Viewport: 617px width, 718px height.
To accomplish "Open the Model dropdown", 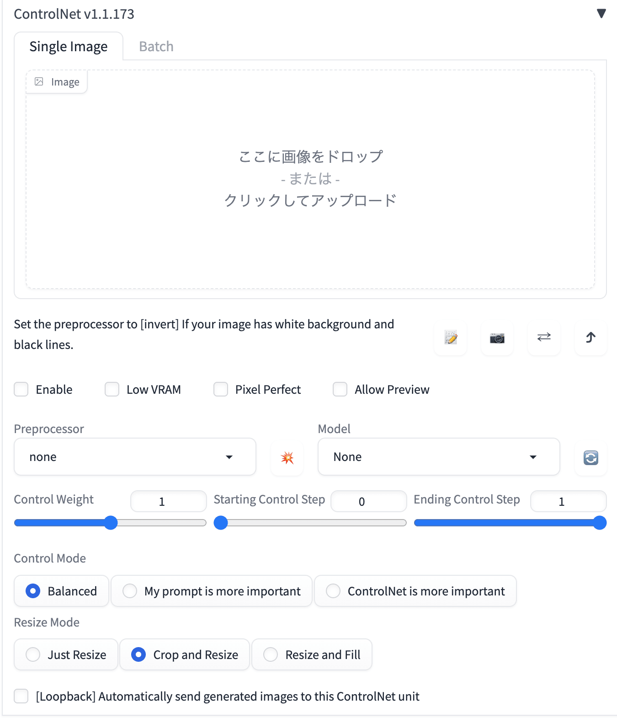I will (439, 457).
